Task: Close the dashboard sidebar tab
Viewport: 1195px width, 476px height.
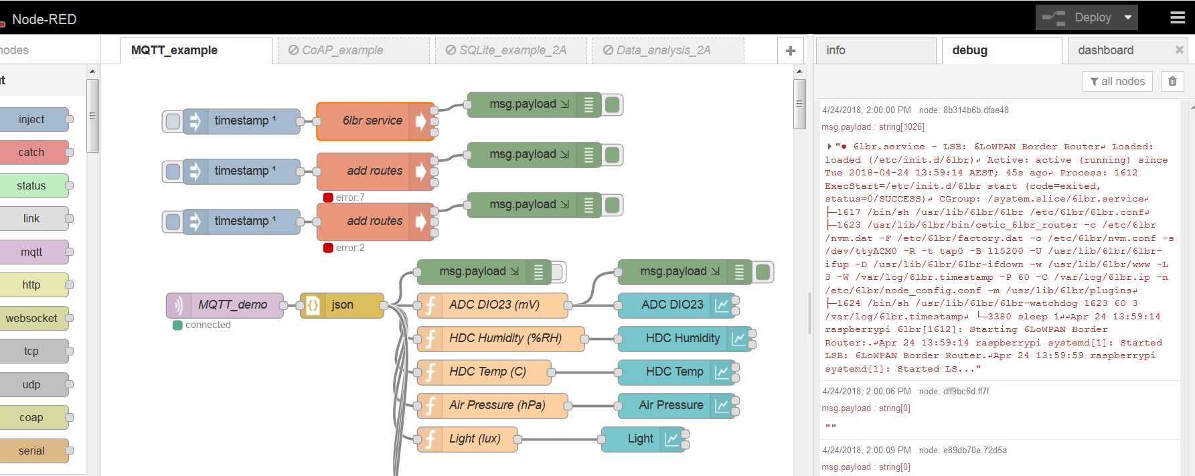Action: coord(1179,50)
